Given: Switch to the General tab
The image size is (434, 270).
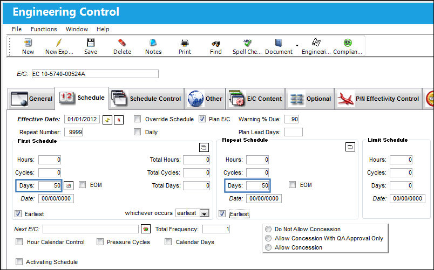Looking at the screenshot, I should [x=31, y=99].
